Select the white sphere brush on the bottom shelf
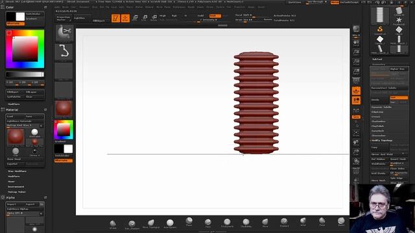The height and width of the screenshot is (233, 415). click(170, 223)
